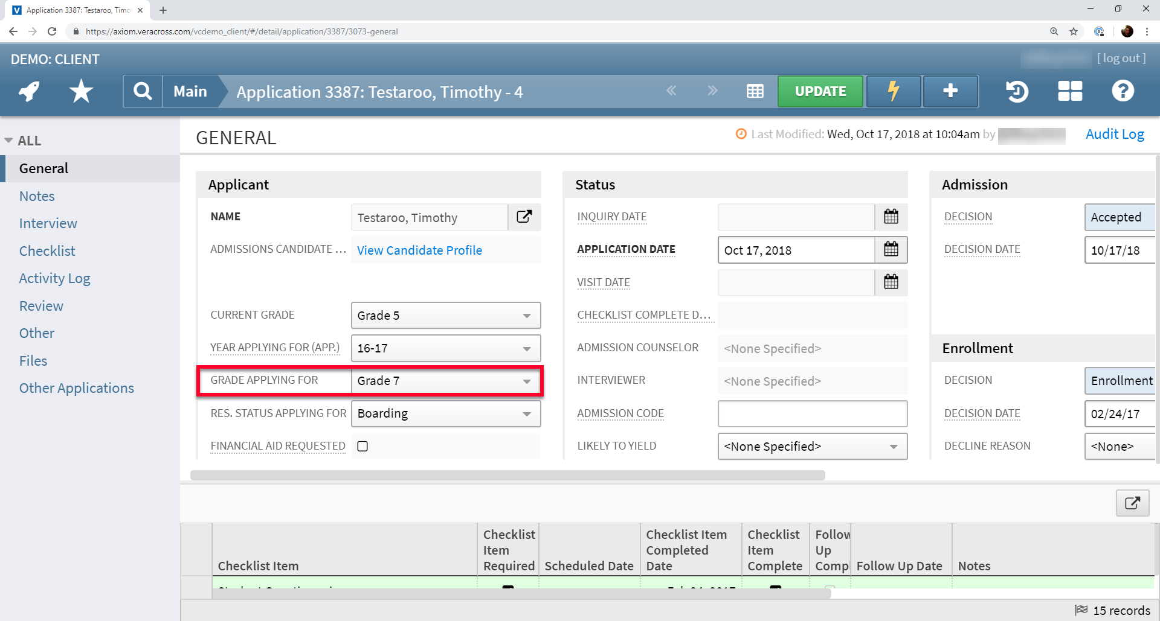Image resolution: width=1160 pixels, height=621 pixels.
Task: Open the lightning quick actions icon
Action: click(893, 91)
